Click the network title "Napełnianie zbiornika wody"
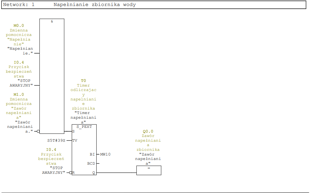Image resolution: width=311 pixels, height=193 pixels. (x=95, y=4)
